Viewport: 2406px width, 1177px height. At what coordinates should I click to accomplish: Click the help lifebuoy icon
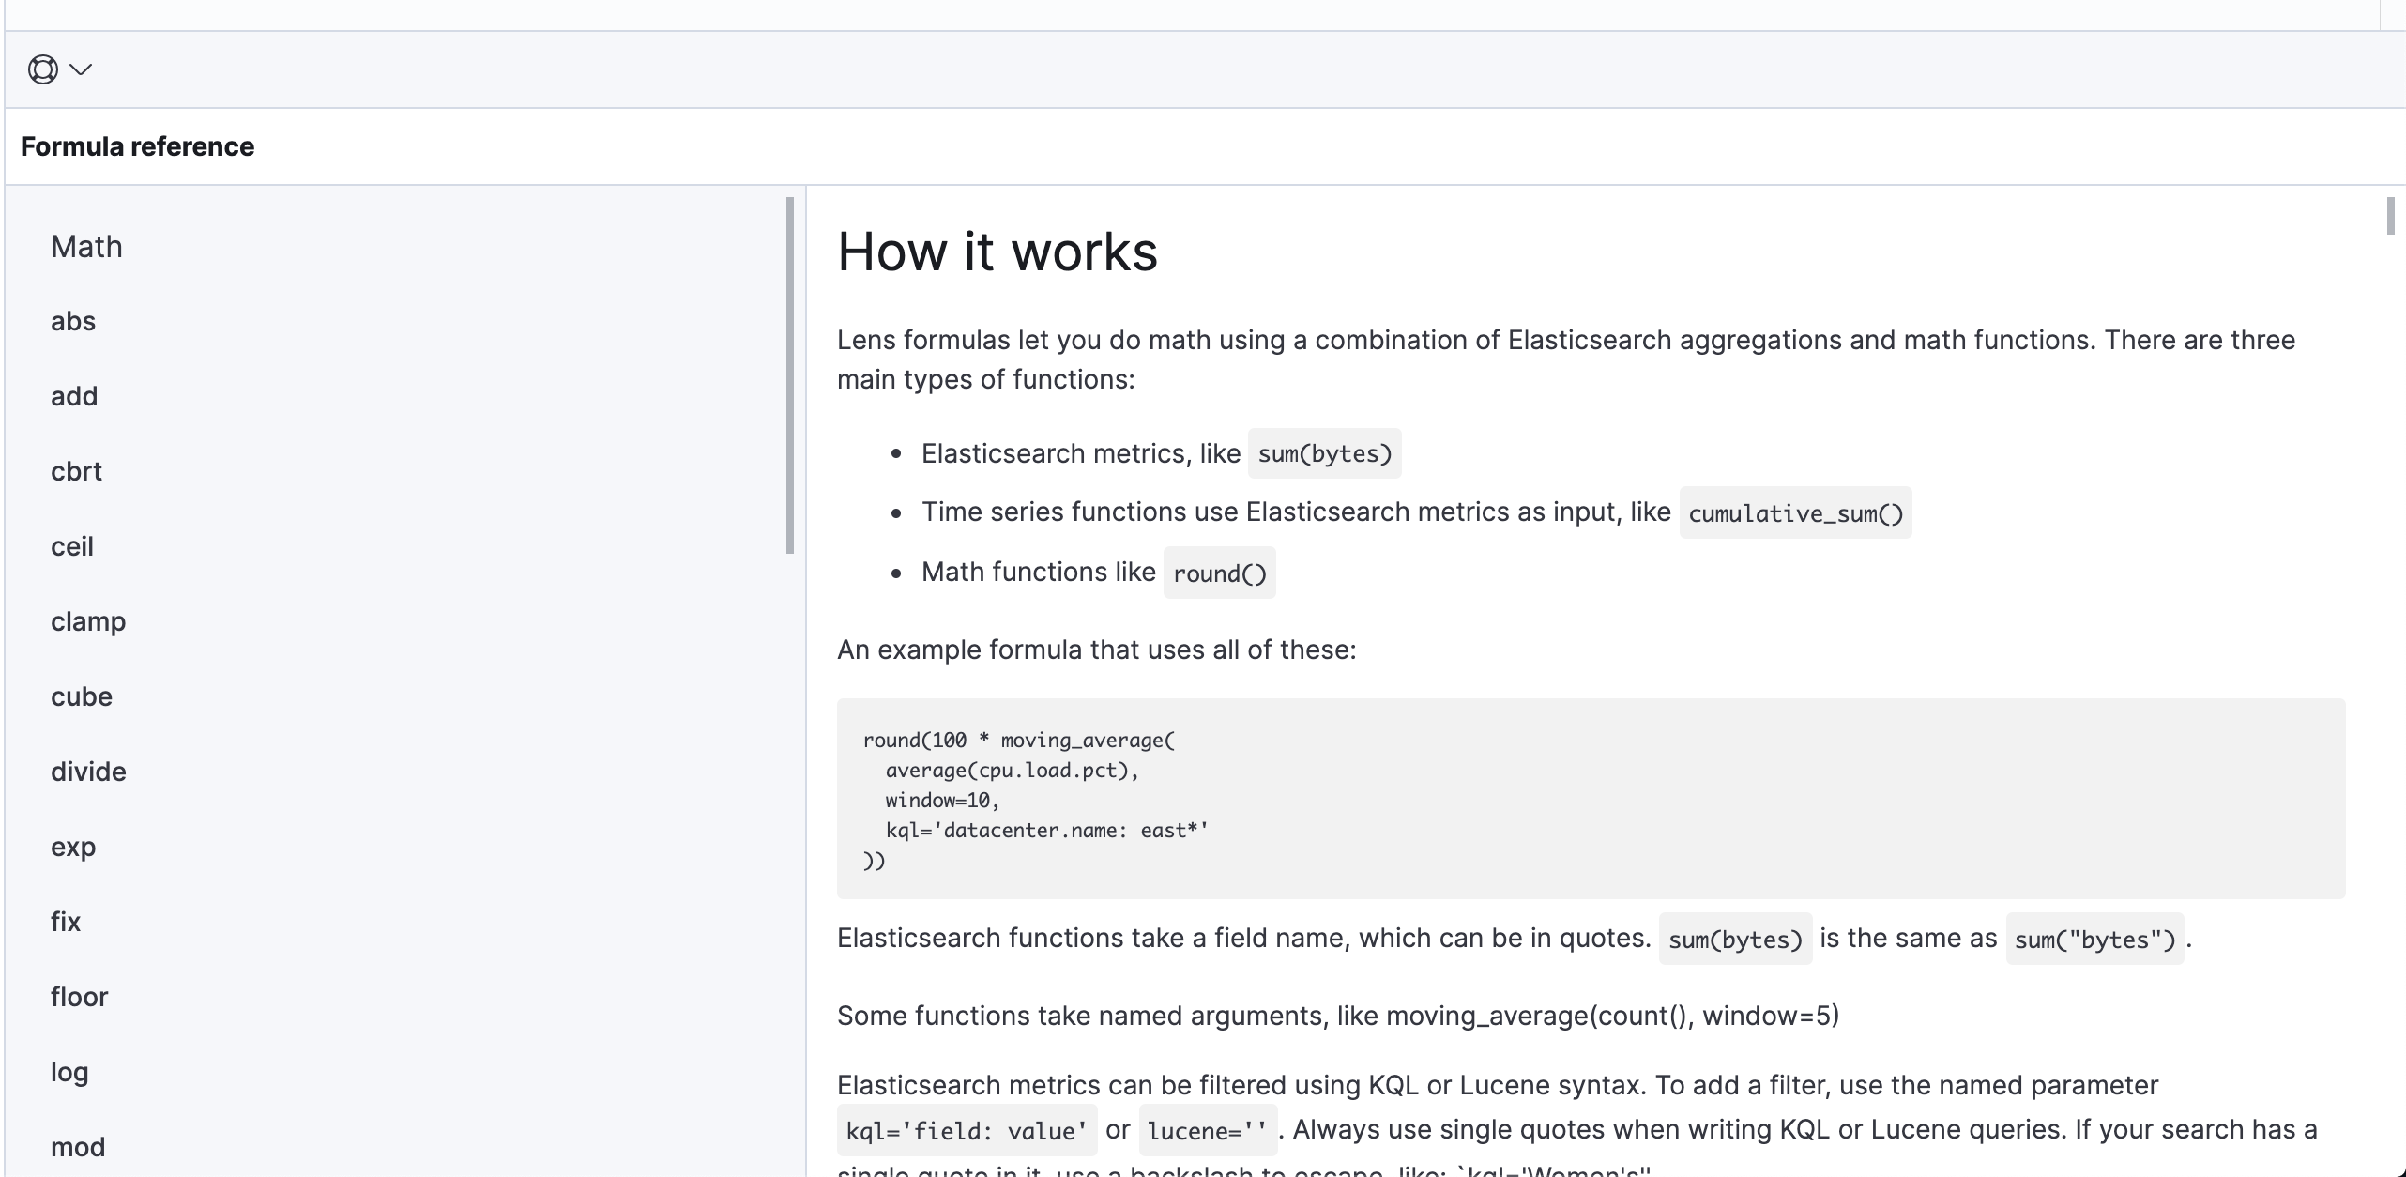[x=42, y=69]
